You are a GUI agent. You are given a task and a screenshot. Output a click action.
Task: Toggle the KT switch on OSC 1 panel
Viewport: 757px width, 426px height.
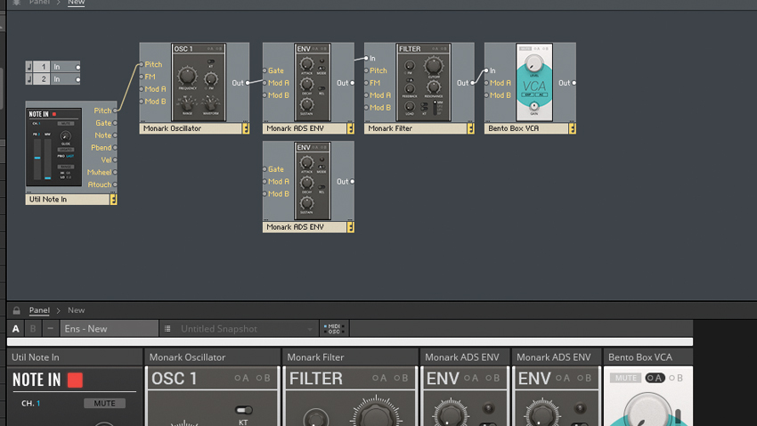point(244,411)
